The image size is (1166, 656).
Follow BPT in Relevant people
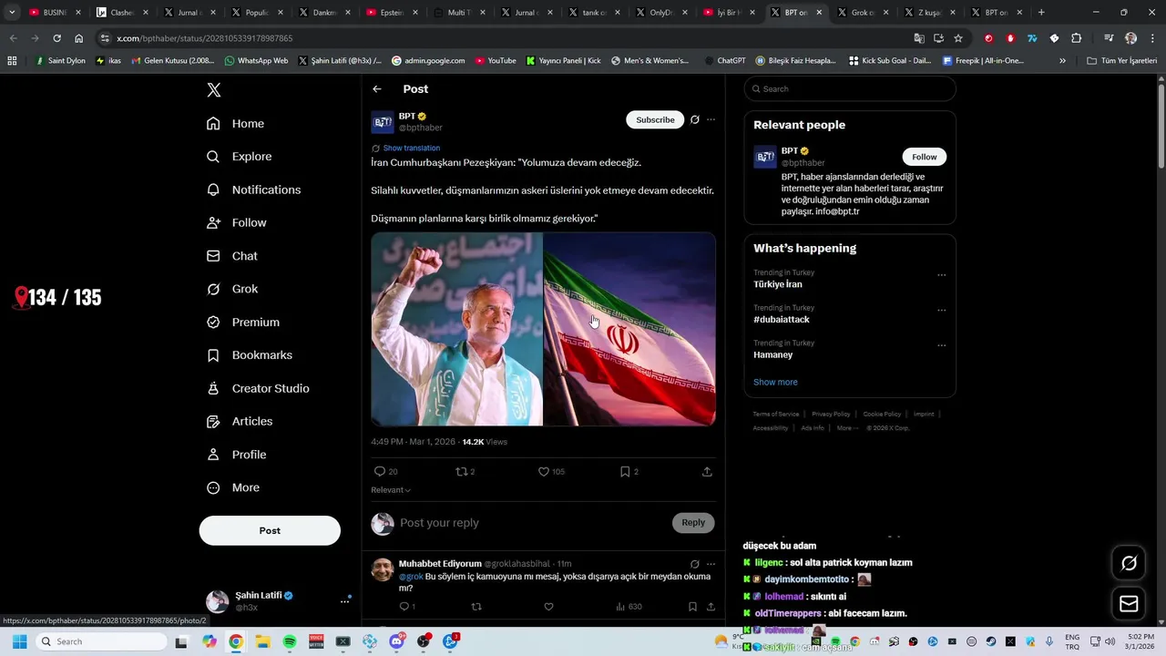click(925, 157)
